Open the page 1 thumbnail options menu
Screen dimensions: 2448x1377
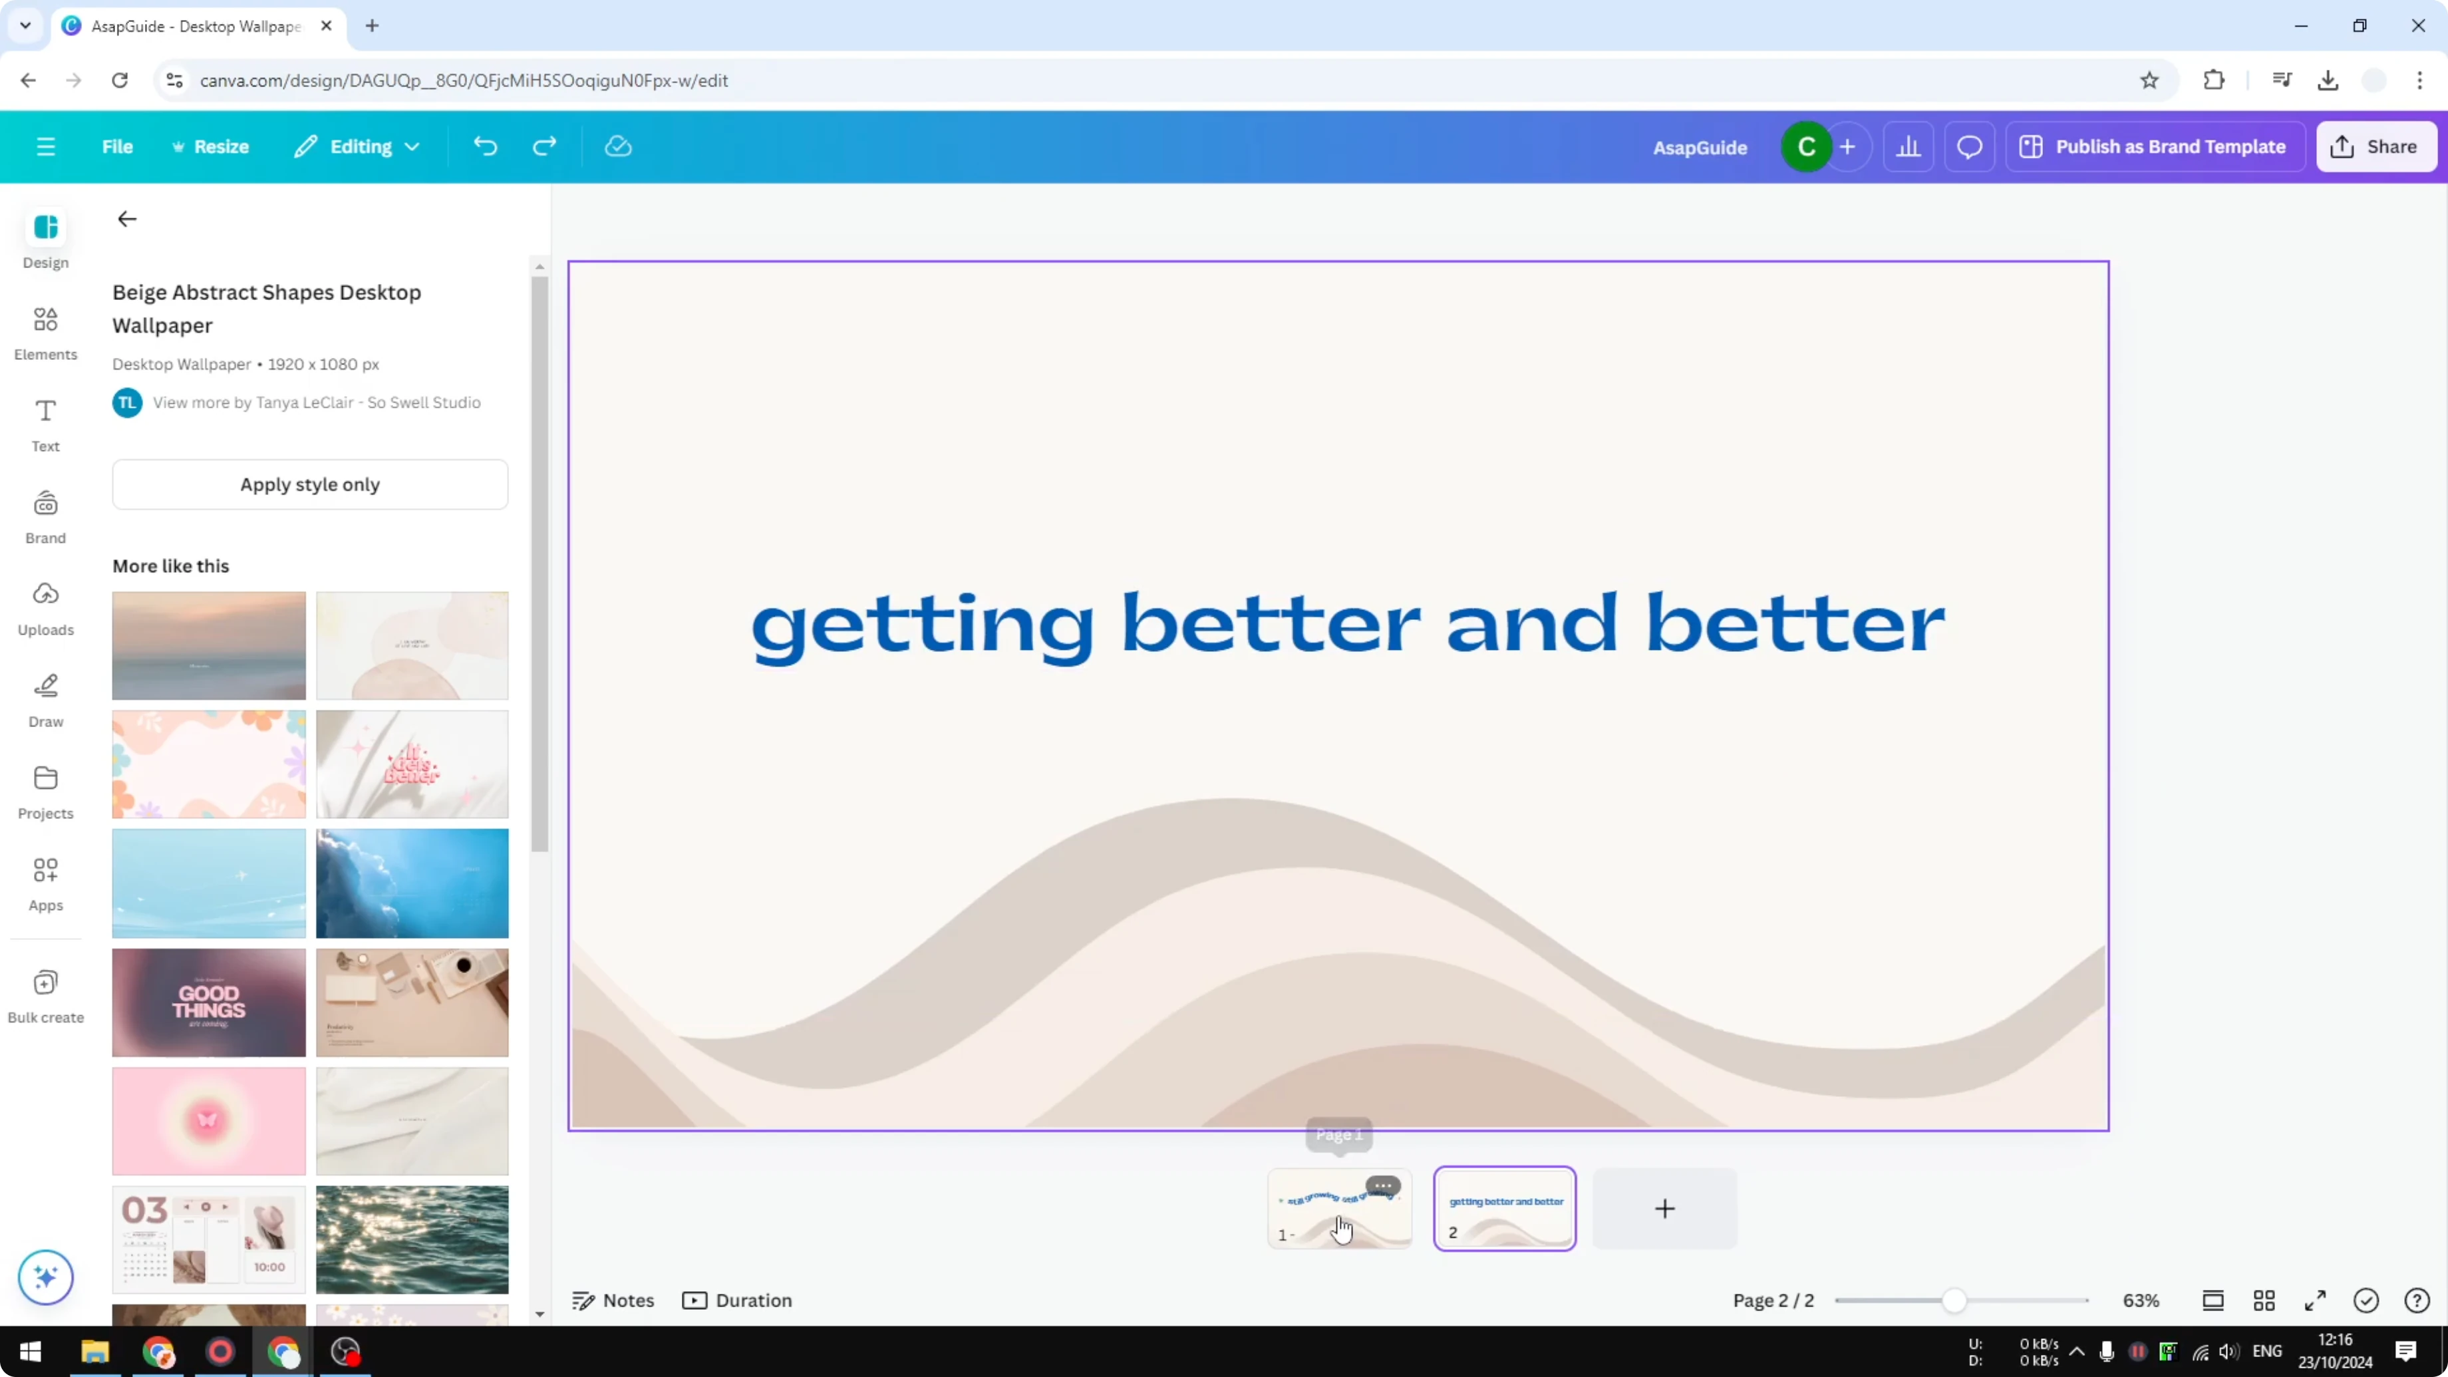(x=1384, y=1185)
